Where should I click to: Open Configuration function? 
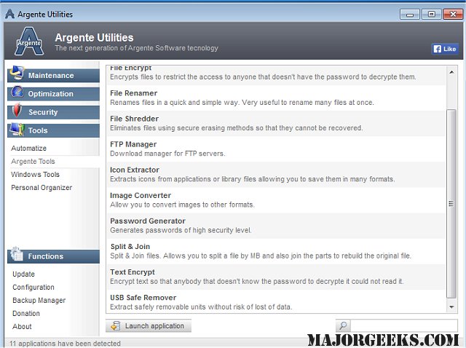point(33,287)
